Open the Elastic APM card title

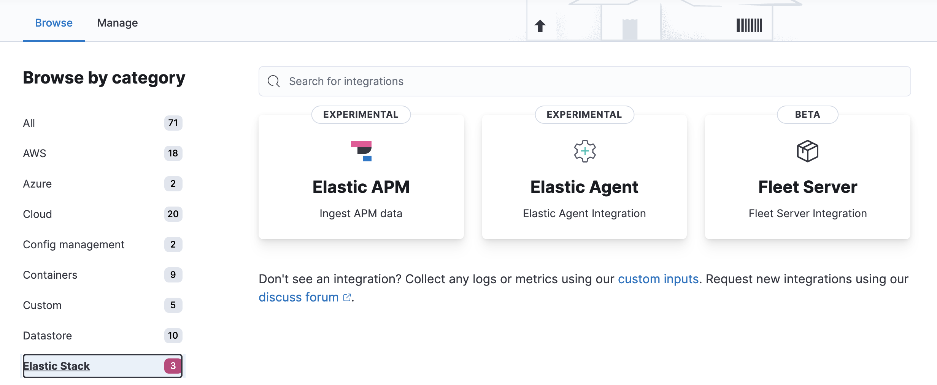361,187
